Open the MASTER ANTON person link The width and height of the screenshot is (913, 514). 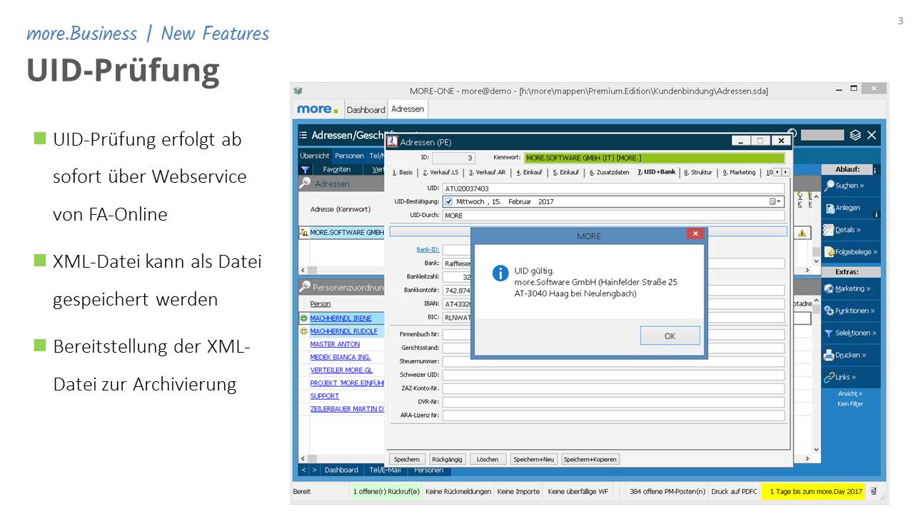pos(335,344)
